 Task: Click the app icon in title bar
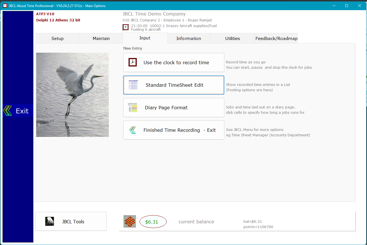pyautogui.click(x=5, y=6)
